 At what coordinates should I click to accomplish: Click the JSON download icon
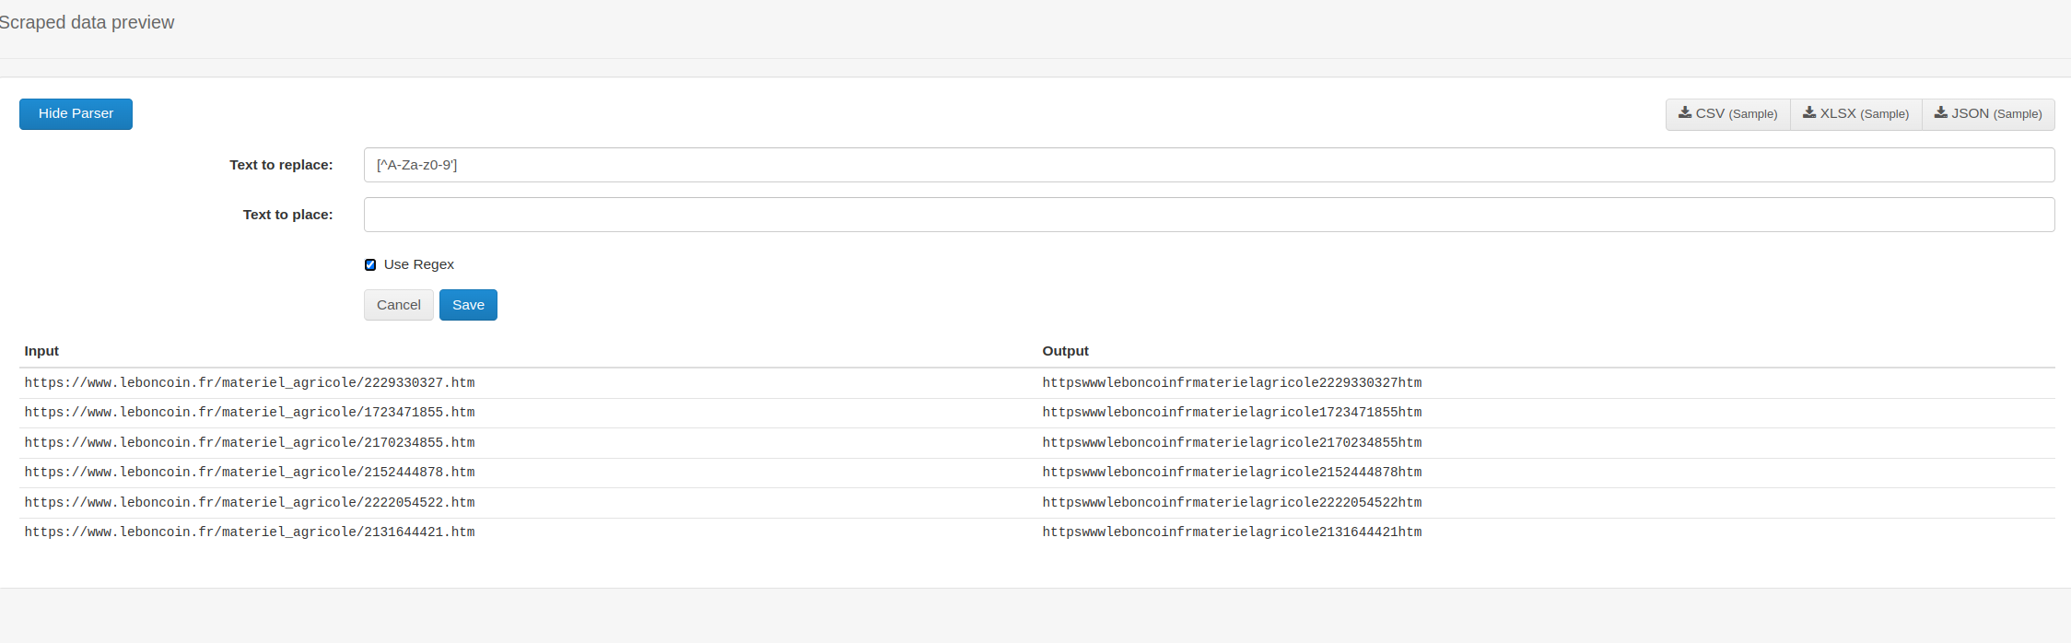(1940, 113)
